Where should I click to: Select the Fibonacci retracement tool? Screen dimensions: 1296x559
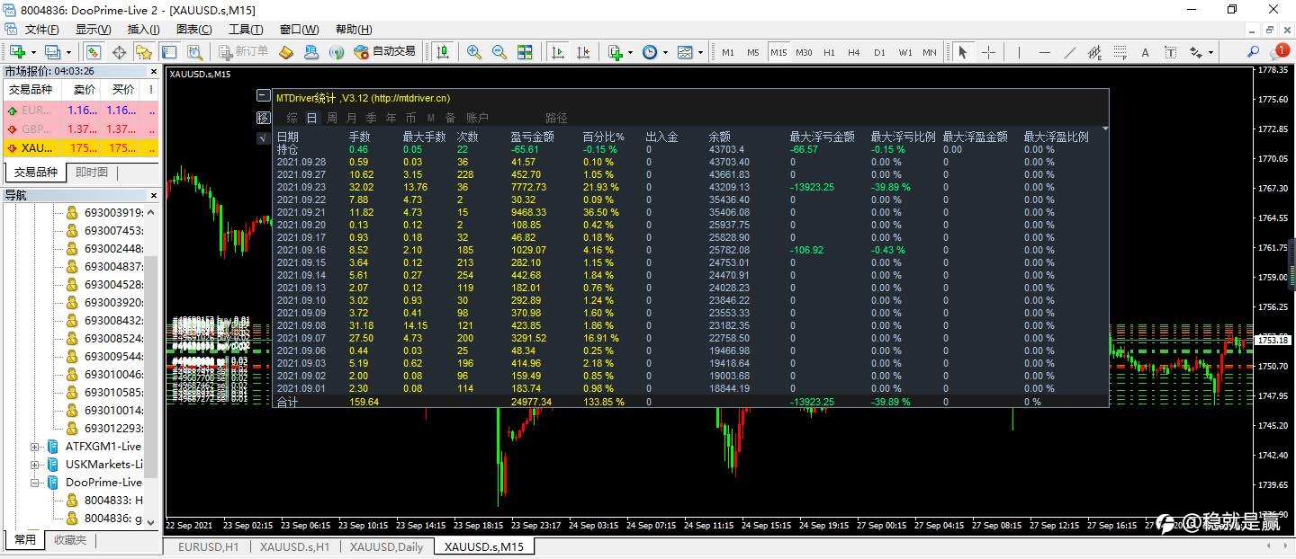pos(1121,52)
